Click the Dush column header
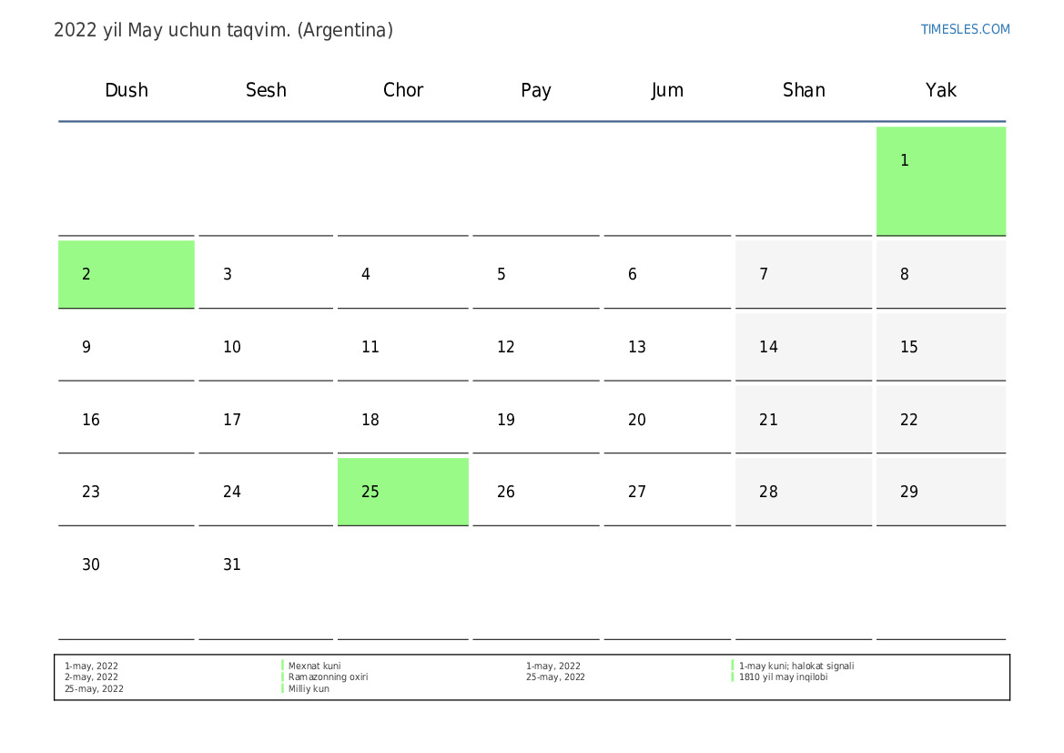Screen dimensions: 1064x753 [x=127, y=90]
